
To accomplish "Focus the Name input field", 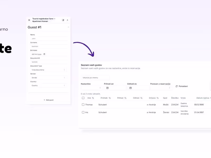I will [49, 38].
